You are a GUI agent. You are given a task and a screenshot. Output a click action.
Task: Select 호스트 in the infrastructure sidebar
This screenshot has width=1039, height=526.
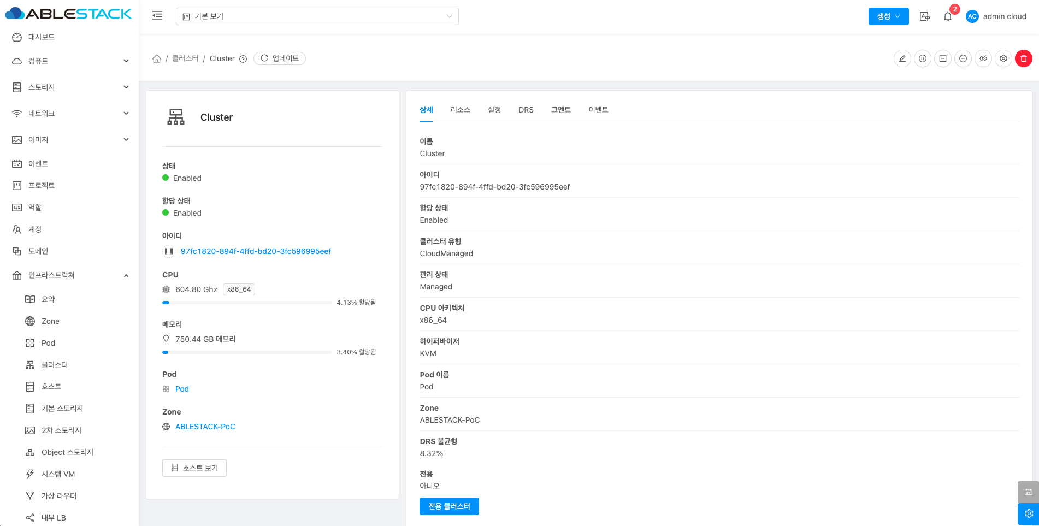tap(51, 387)
